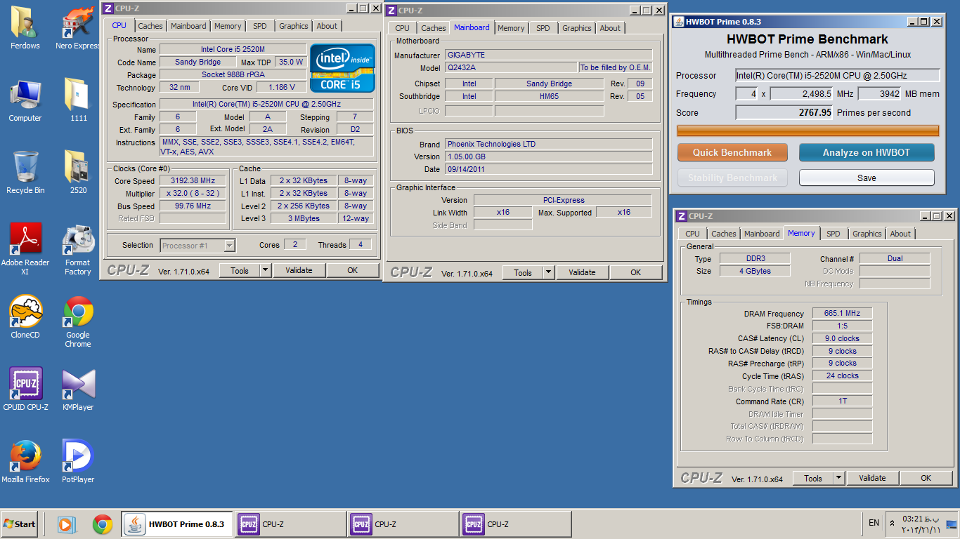Click the GIGABYTE manufacturer field
The height and width of the screenshot is (539, 960).
pos(549,55)
